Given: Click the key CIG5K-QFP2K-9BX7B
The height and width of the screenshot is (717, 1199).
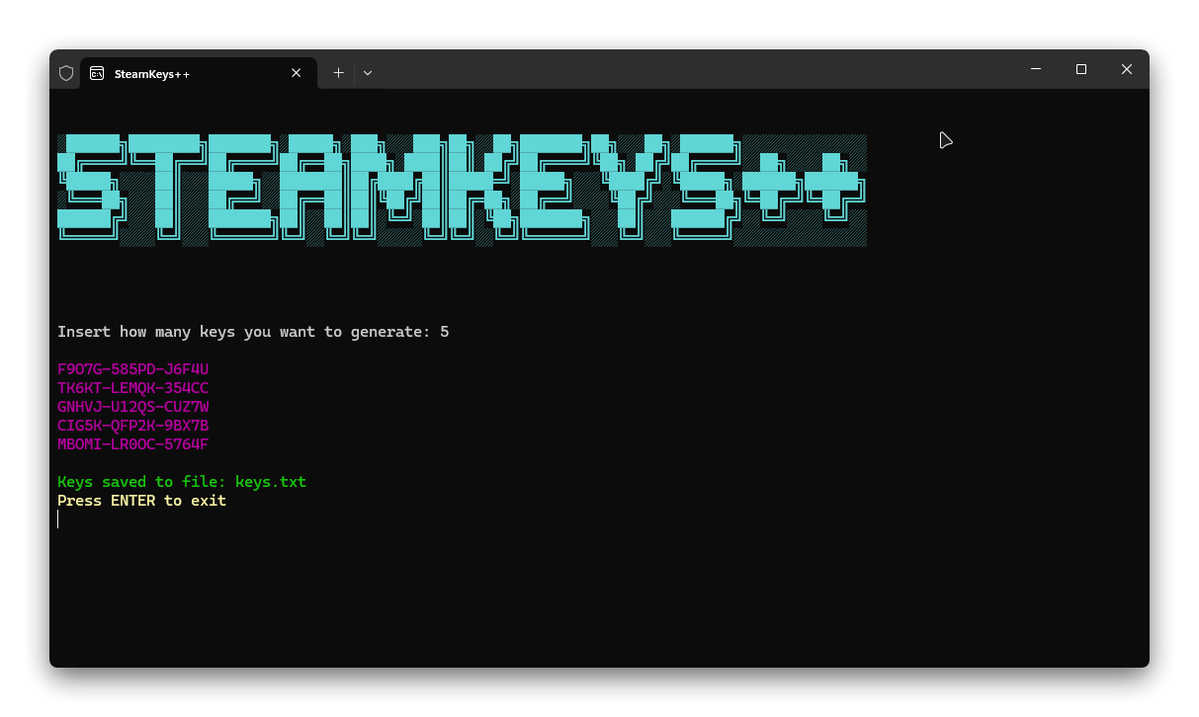Looking at the screenshot, I should coord(133,426).
